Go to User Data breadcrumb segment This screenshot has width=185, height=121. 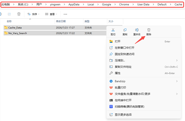pyautogui.click(x=143, y=4)
